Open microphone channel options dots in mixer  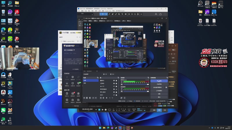click(122, 82)
